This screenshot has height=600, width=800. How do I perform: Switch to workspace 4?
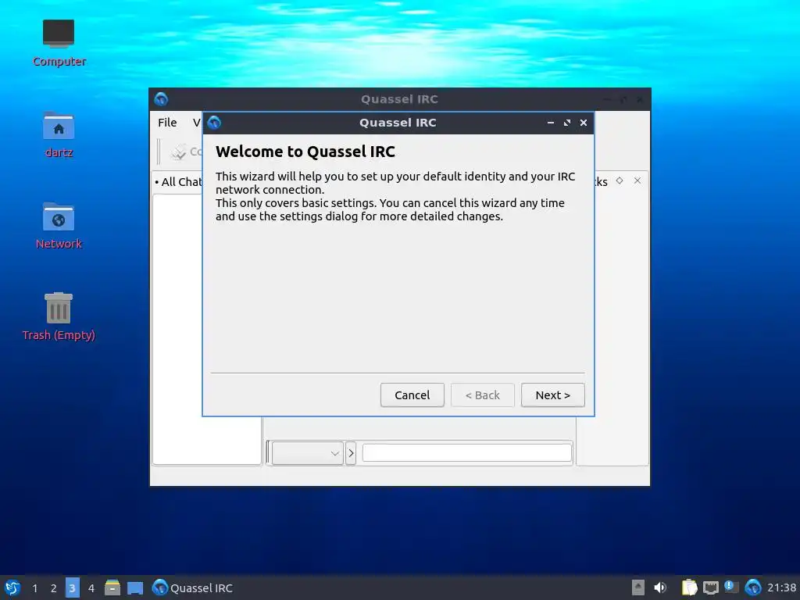[x=91, y=588]
